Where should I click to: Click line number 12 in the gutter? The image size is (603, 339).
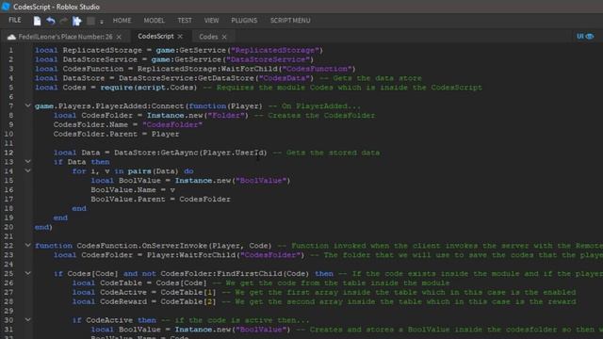(x=8, y=153)
